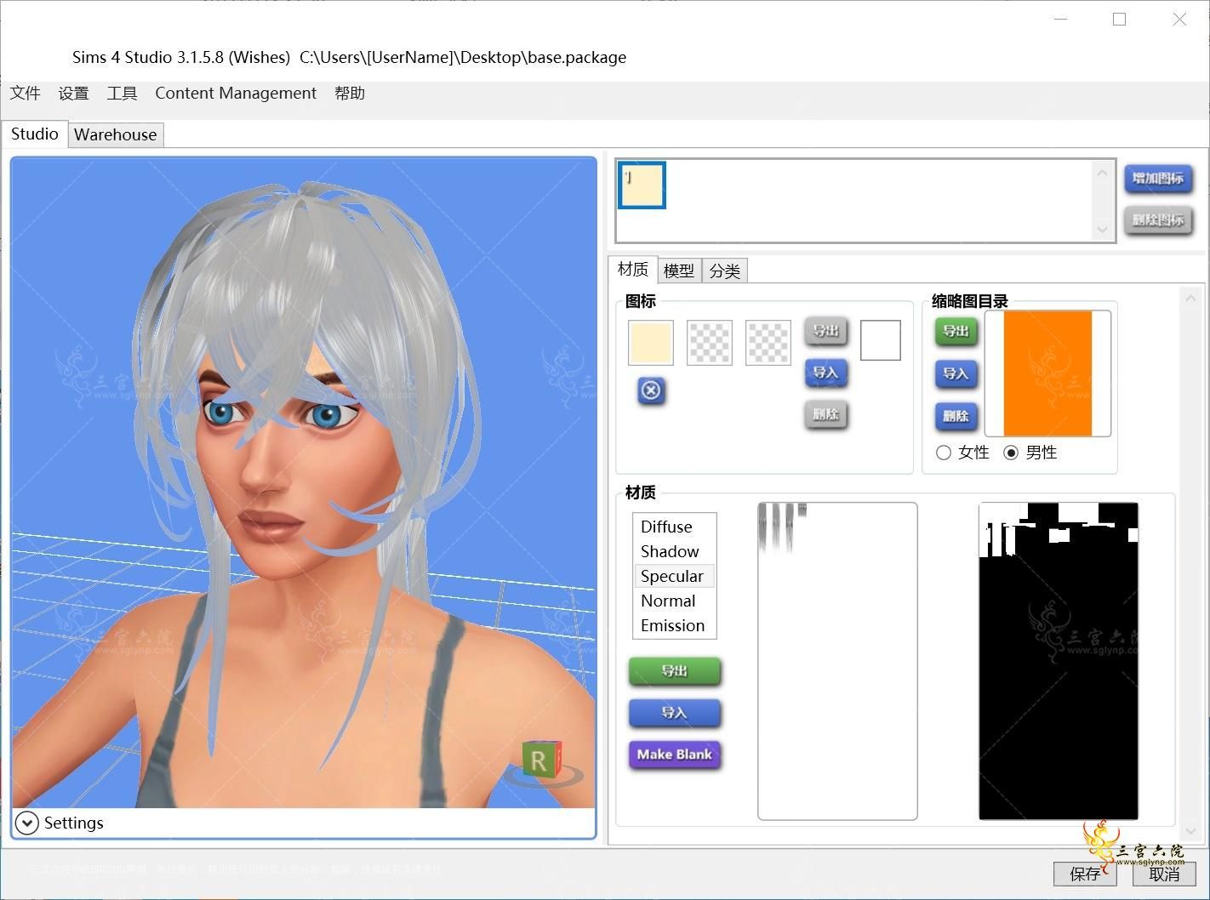
Task: Open the 帮助 menu
Action: coord(350,94)
